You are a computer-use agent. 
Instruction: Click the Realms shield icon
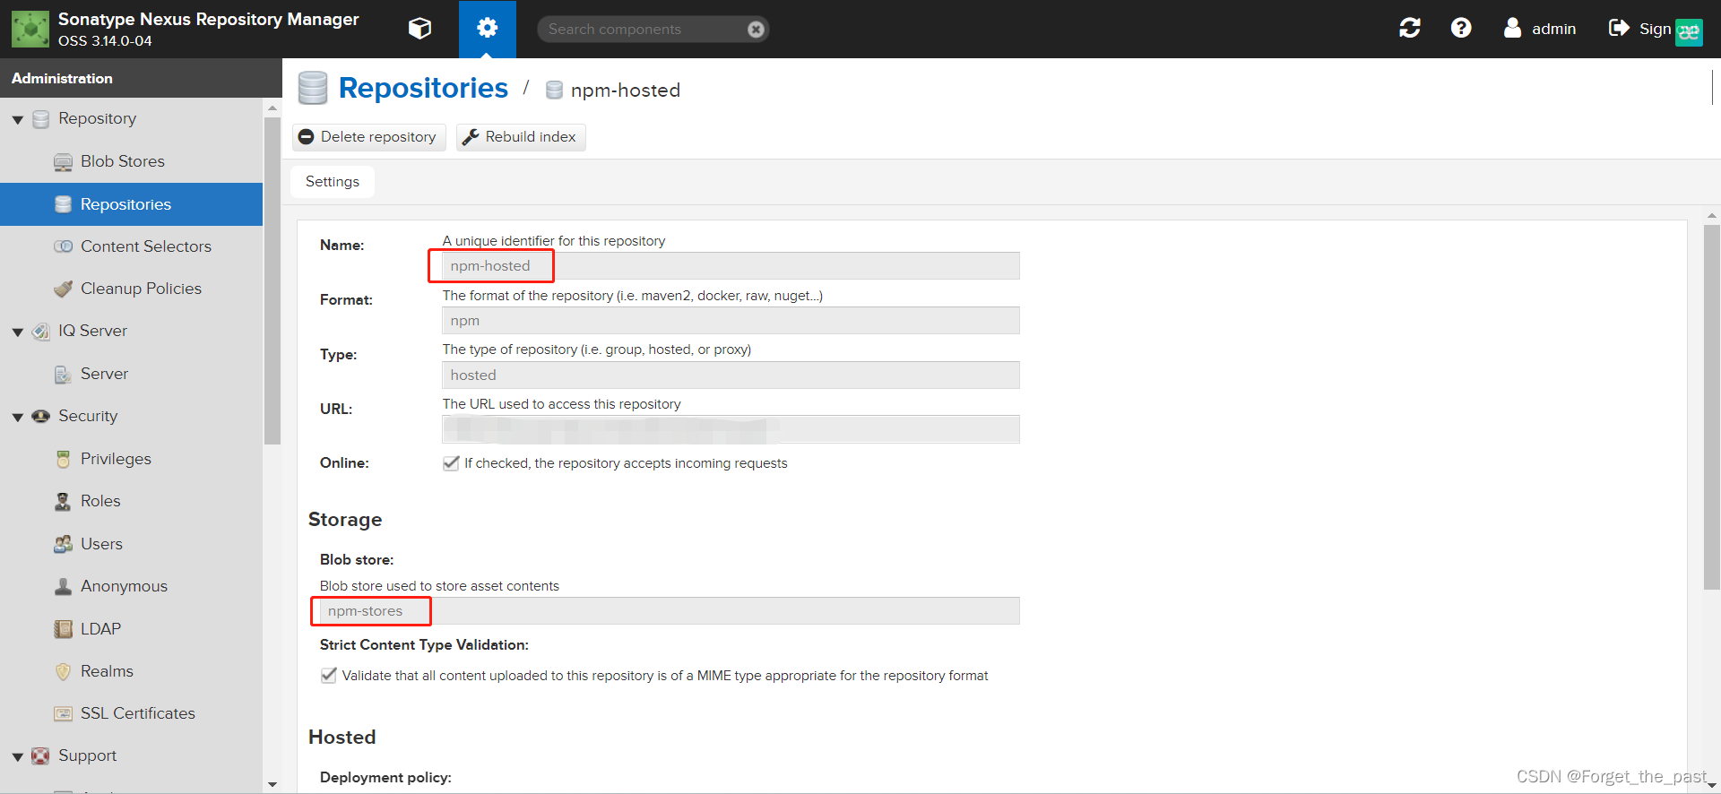coord(63,671)
